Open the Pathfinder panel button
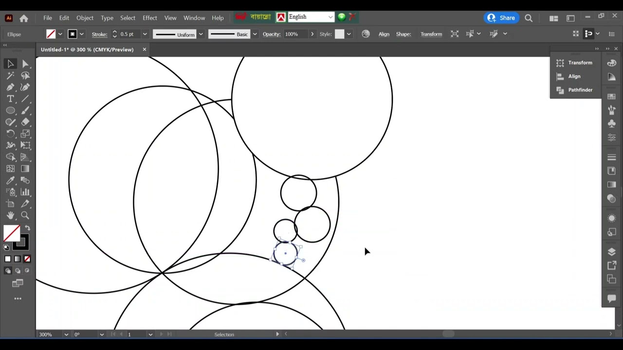623x350 pixels. point(575,90)
